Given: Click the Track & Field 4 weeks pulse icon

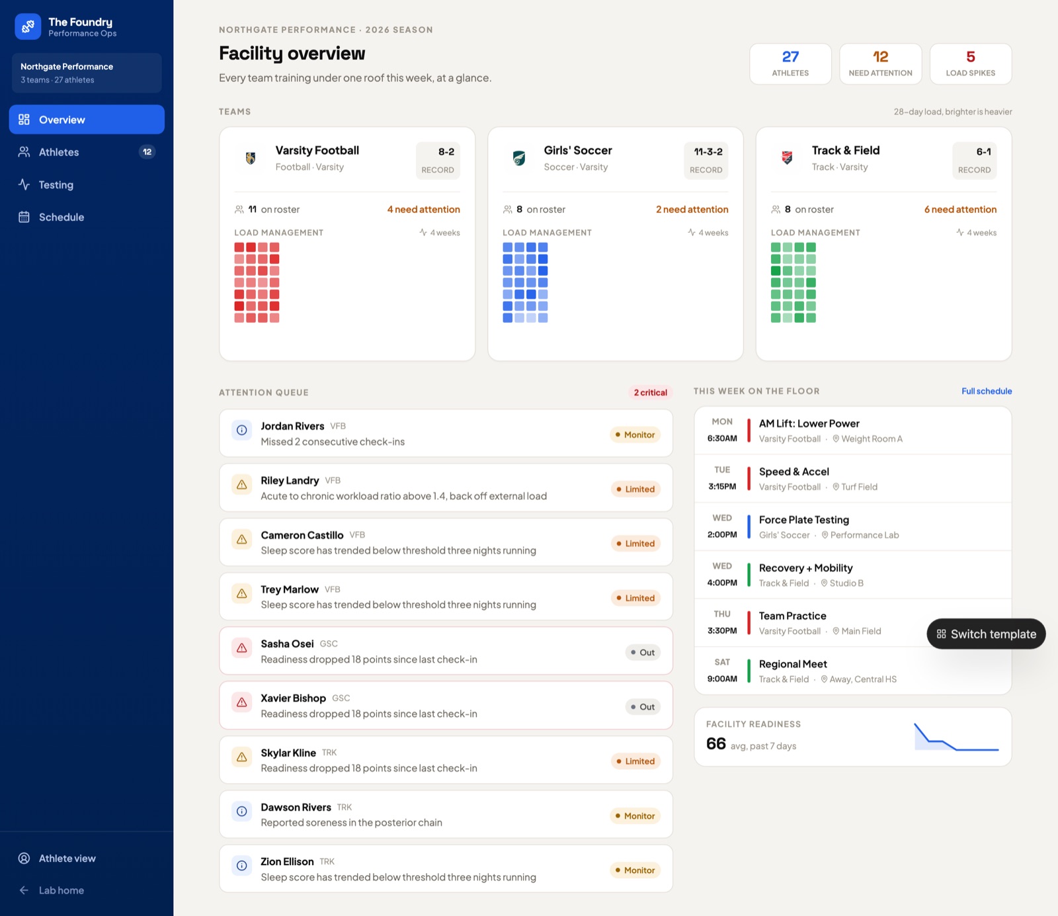Looking at the screenshot, I should click(960, 232).
